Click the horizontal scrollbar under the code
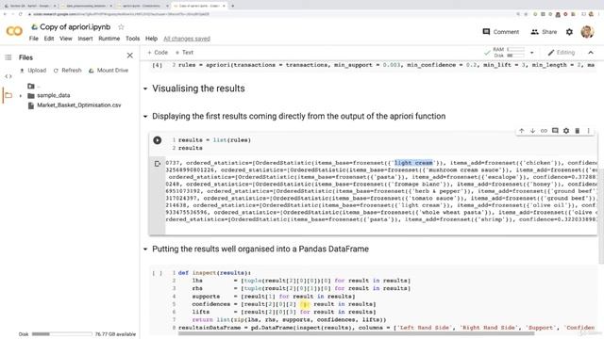This screenshot has width=604, height=339. pos(357,333)
